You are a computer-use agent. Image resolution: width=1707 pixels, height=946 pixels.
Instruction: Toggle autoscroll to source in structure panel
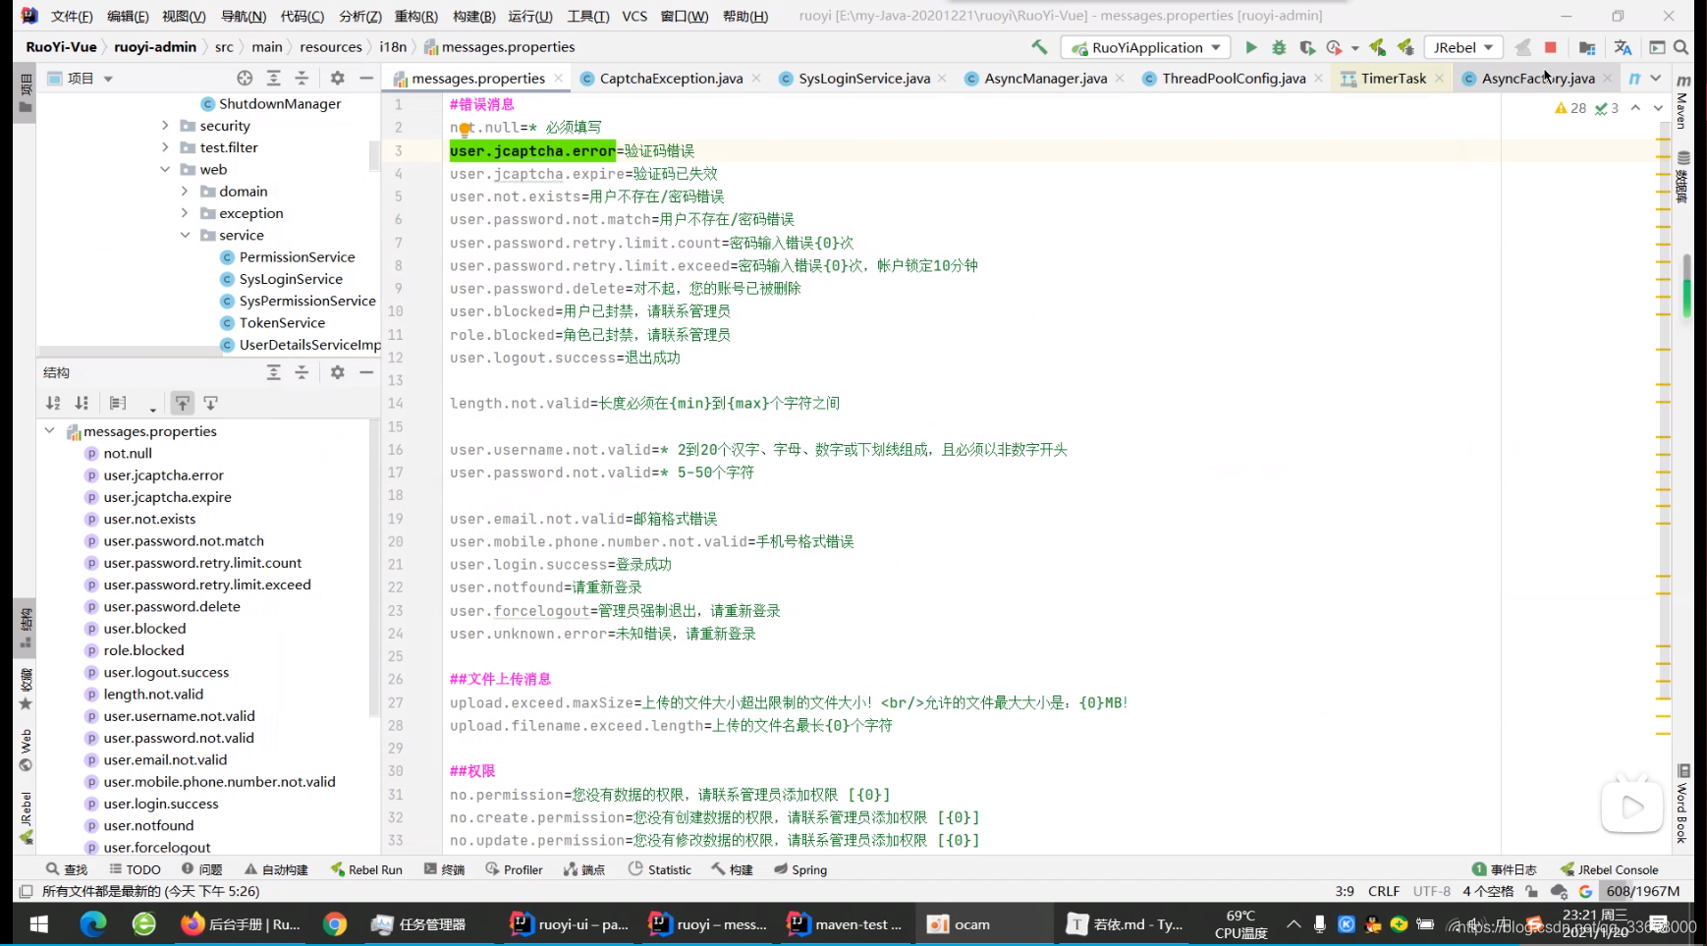[x=183, y=403]
